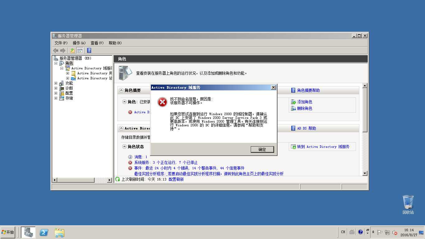Expand the 配置 tree node
Image resolution: width=425 pixels, height=239 pixels.
[x=56, y=93]
